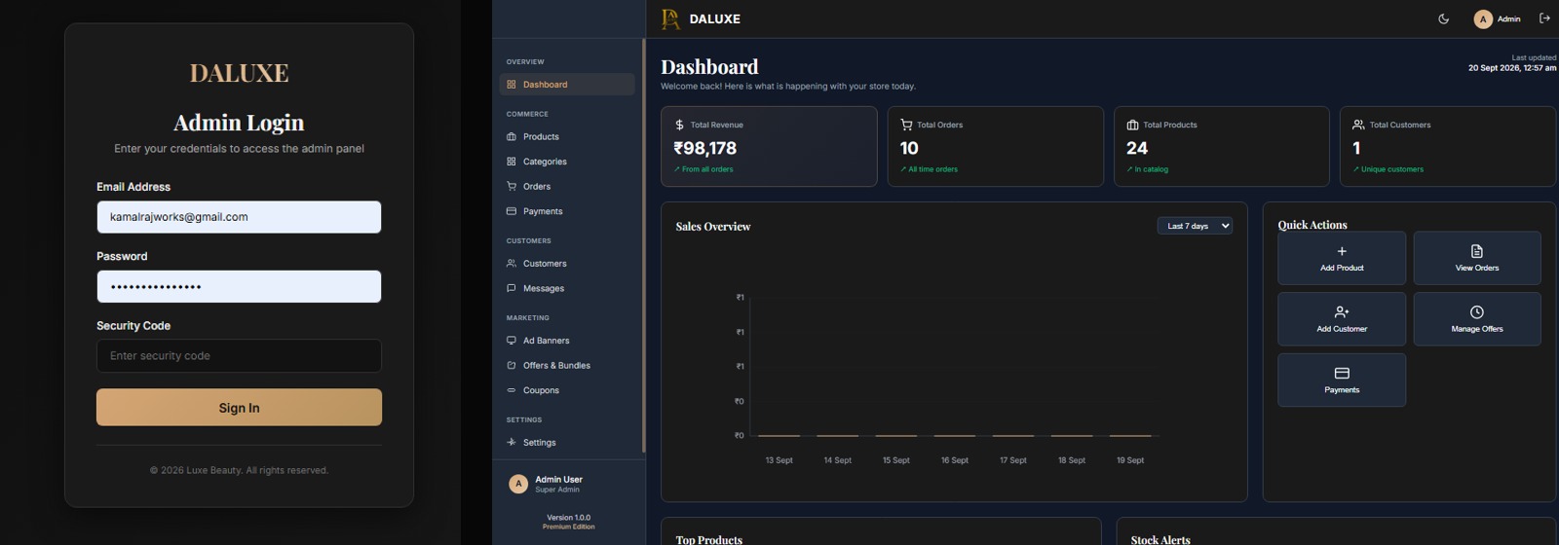Click the Stock Alerts panel heading
The height and width of the screenshot is (545, 1559).
(1160, 539)
